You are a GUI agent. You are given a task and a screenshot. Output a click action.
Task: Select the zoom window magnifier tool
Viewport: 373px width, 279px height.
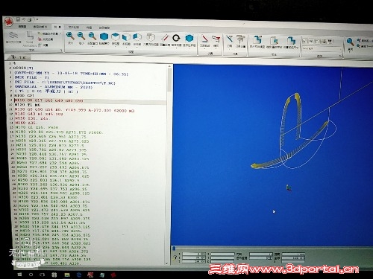pyautogui.click(x=93, y=36)
